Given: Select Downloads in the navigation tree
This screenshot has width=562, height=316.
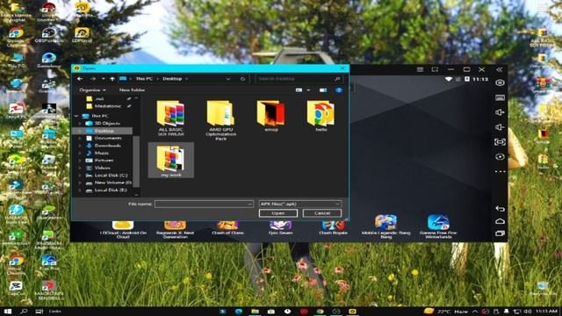Looking at the screenshot, I should [x=107, y=146].
